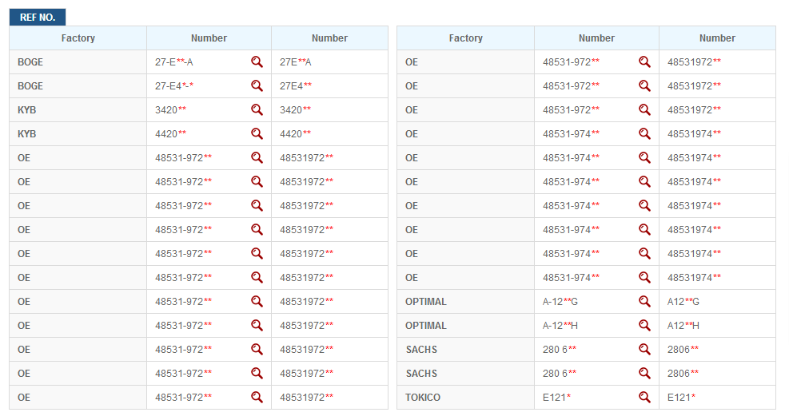Click the 4420** compact number in last column

295,133
